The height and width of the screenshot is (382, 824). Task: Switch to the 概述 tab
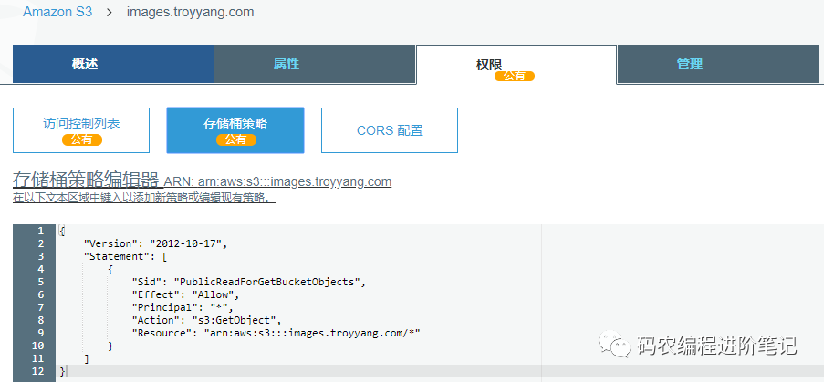pos(113,64)
